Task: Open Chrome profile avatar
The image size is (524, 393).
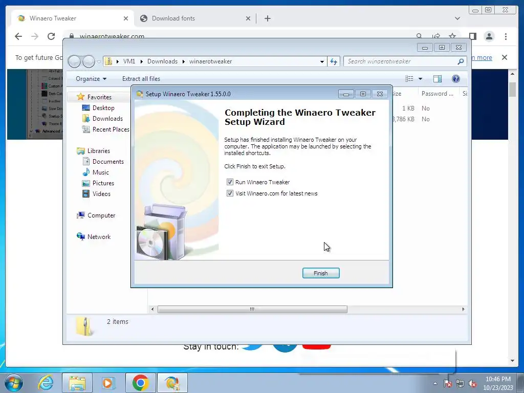Action: pos(489,36)
